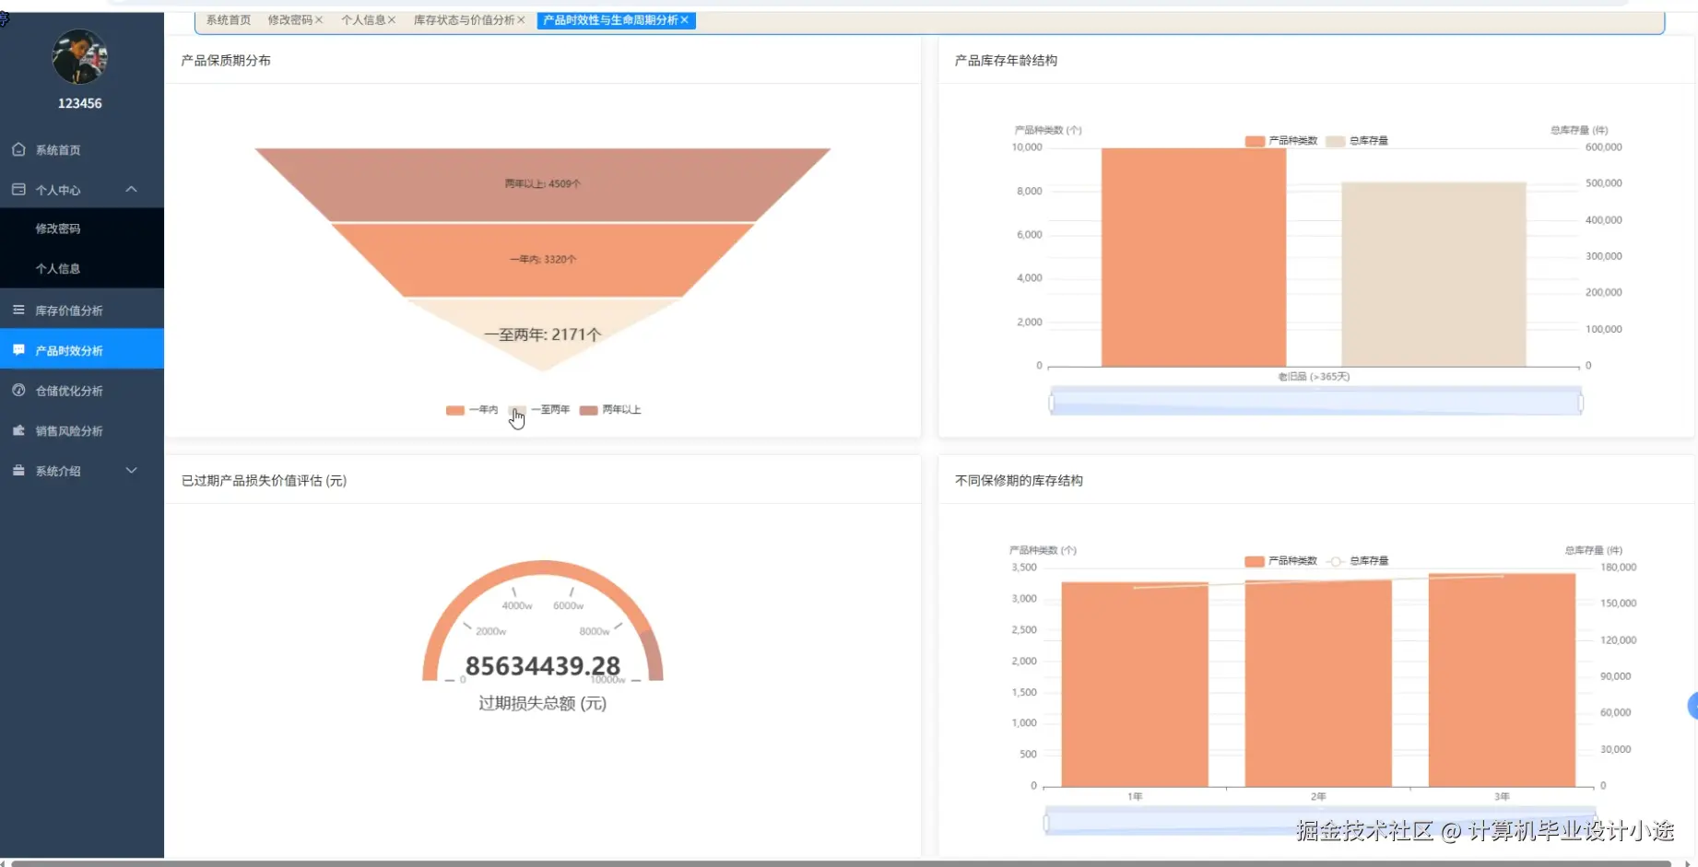1698x867 pixels.
Task: Click the 产品保质期分布 card title
Action: tap(226, 61)
